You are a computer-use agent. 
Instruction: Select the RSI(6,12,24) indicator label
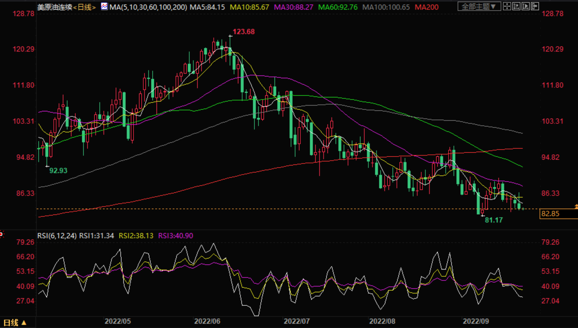tap(57, 236)
